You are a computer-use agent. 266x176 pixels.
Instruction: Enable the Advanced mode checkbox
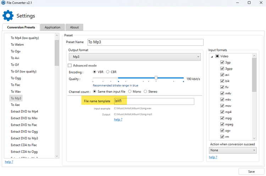point(70,65)
